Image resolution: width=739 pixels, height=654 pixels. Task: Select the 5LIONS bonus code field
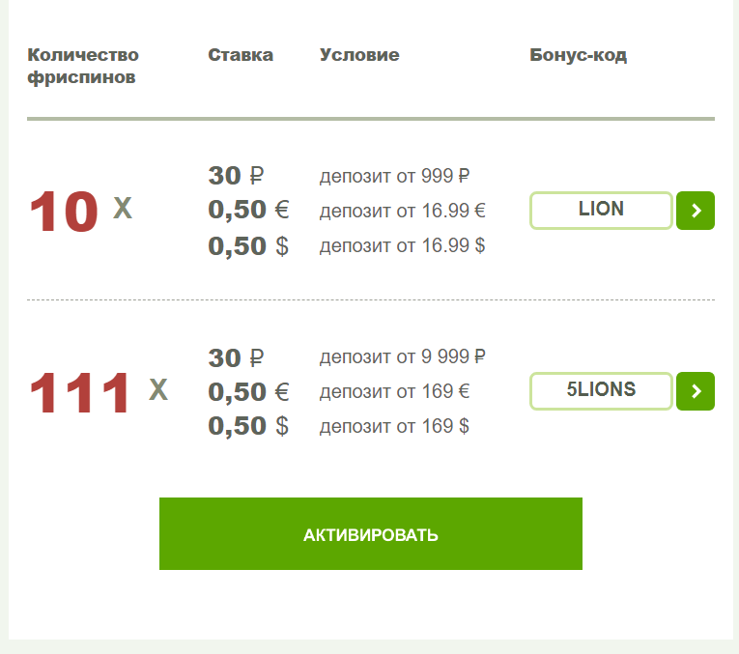point(601,391)
